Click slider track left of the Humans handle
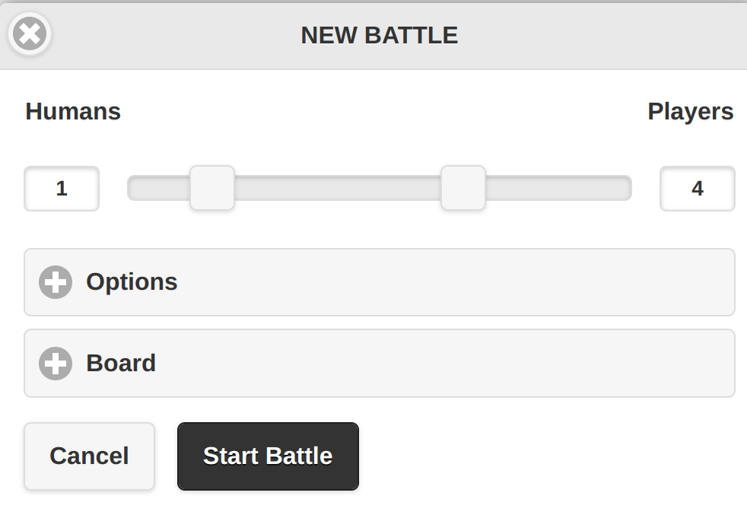This screenshot has height=518, width=747. point(158,188)
